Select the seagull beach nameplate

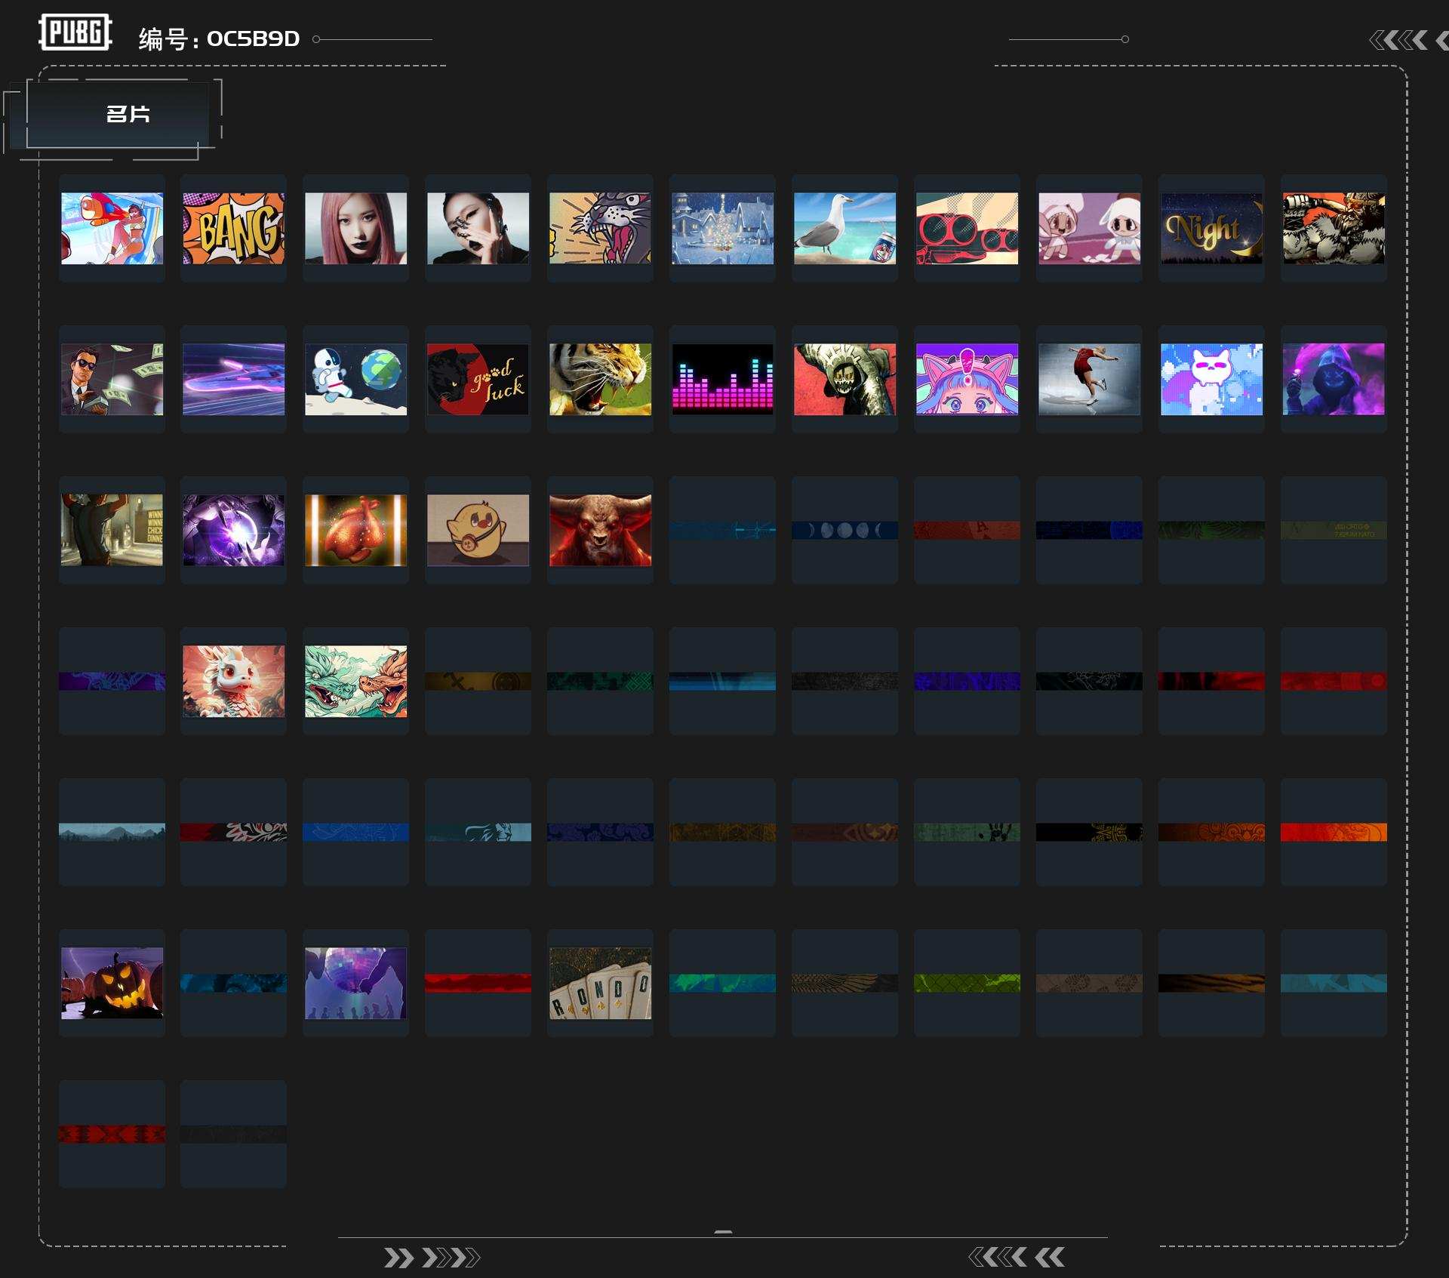(844, 228)
